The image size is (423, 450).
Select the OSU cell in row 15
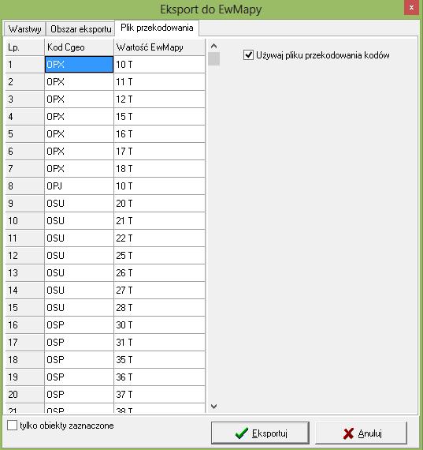click(x=79, y=308)
